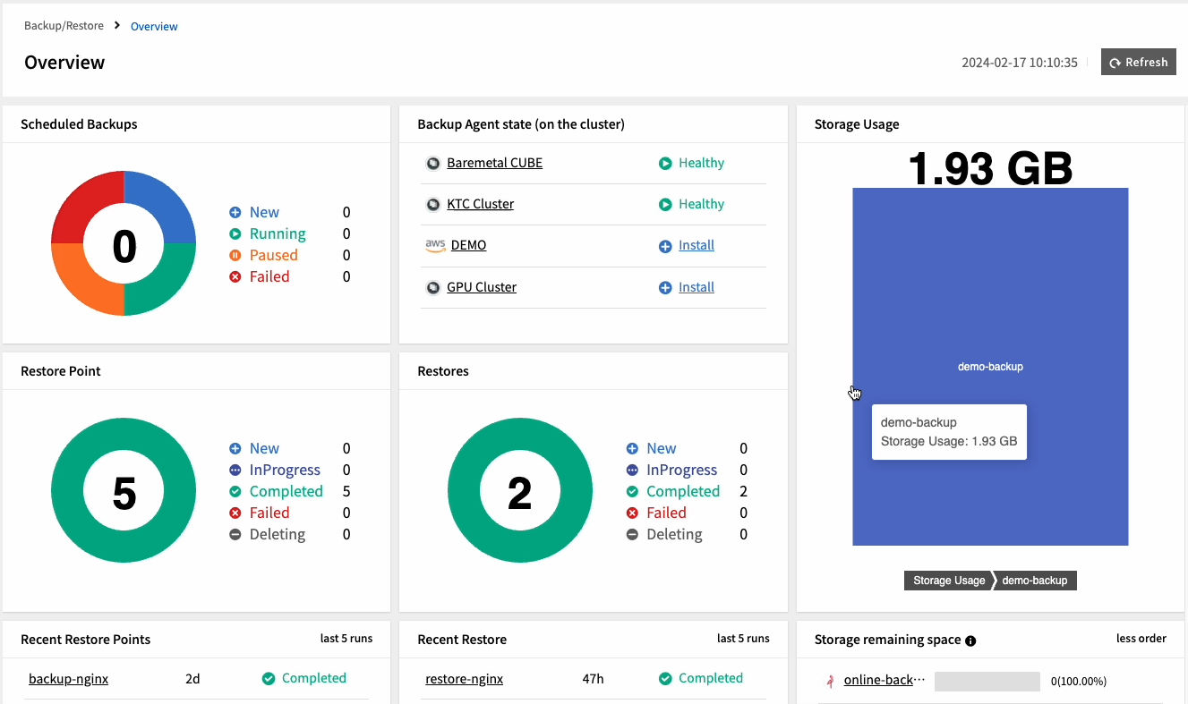This screenshot has width=1188, height=704.
Task: Go to Backup/Restore in the breadcrumb
Action: pos(64,26)
